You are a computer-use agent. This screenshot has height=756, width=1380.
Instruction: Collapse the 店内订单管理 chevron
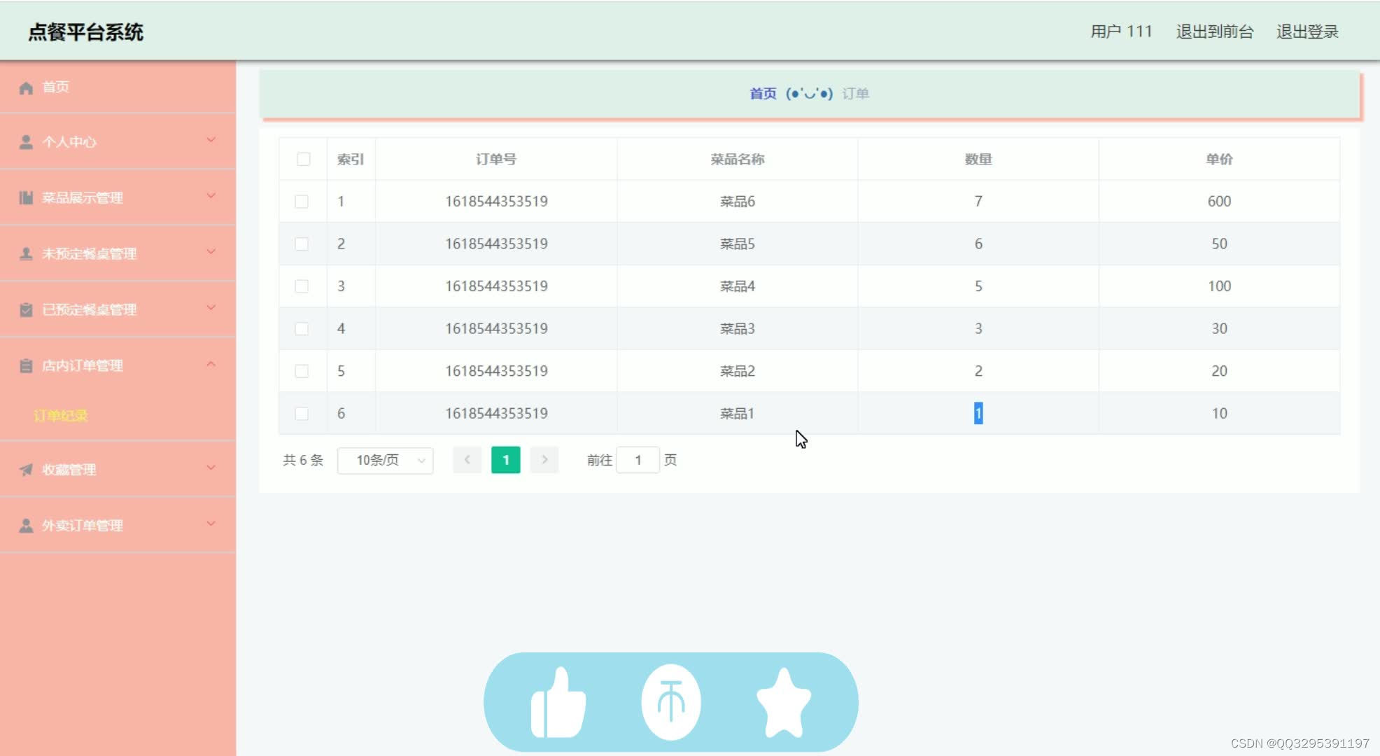(211, 364)
